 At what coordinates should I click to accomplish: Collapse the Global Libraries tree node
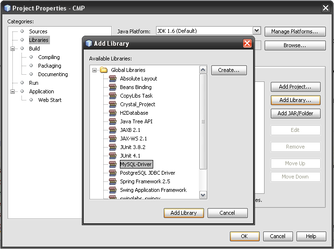[95, 70]
